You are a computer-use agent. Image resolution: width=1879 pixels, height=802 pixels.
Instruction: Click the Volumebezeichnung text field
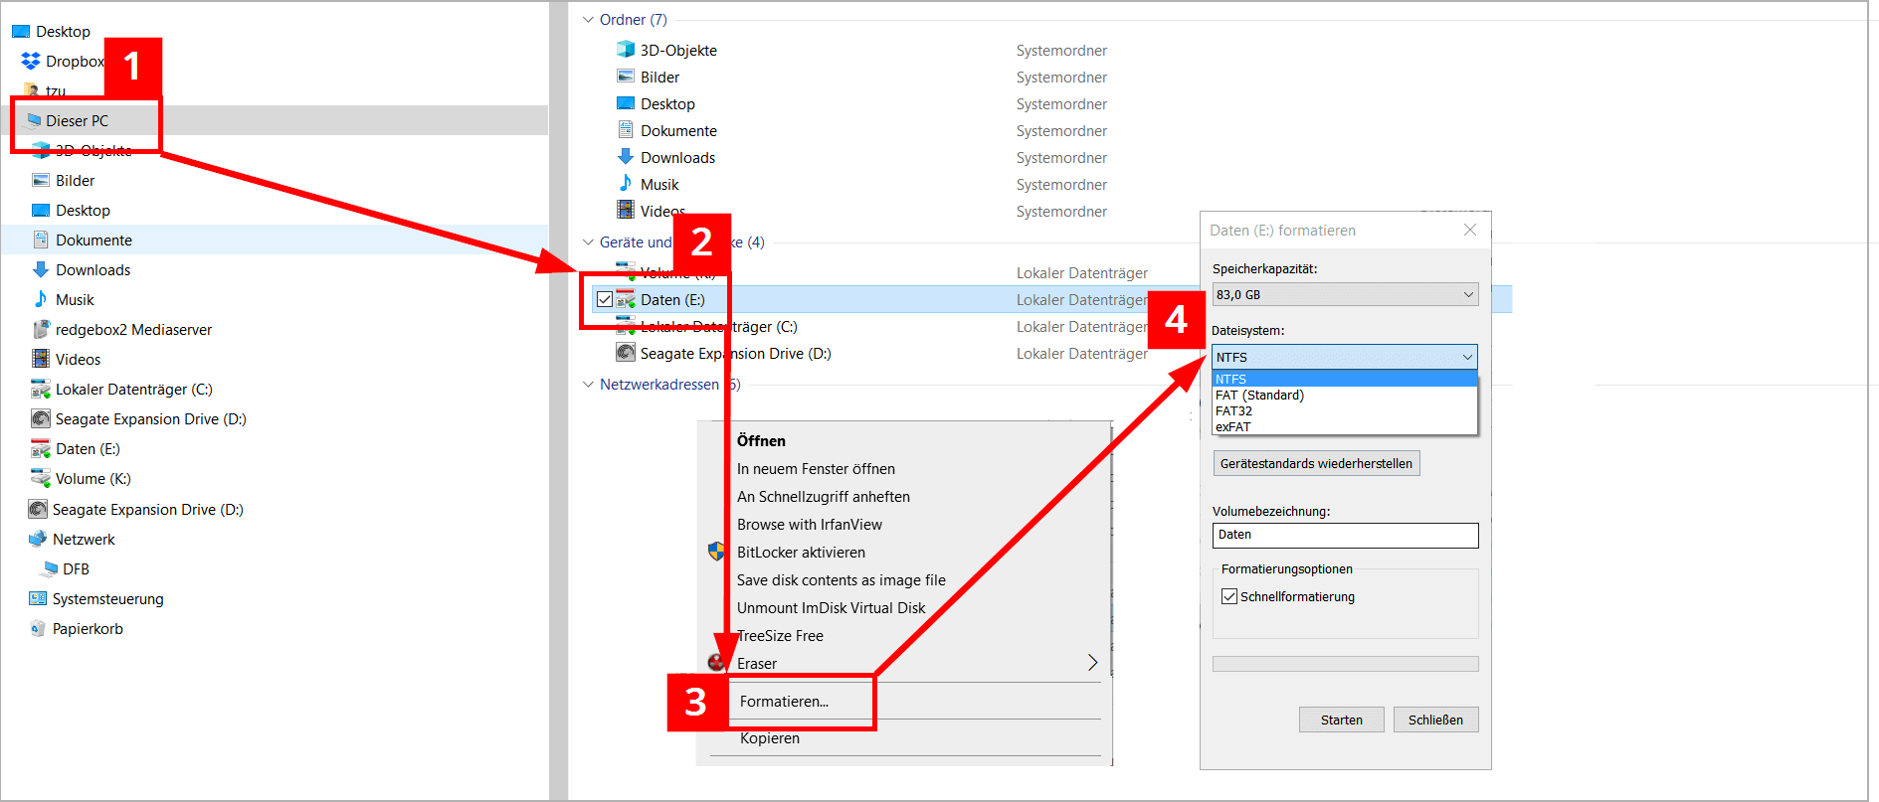[1345, 535]
